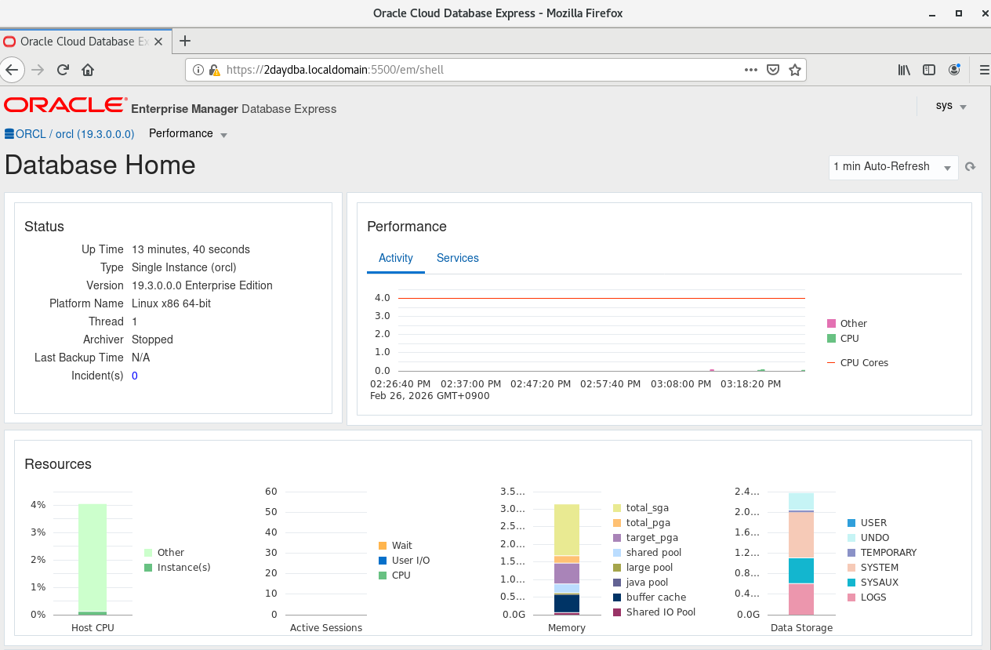Open the ORCL / orcl (19.3.0.0.0) link
991x650 pixels.
click(x=75, y=134)
